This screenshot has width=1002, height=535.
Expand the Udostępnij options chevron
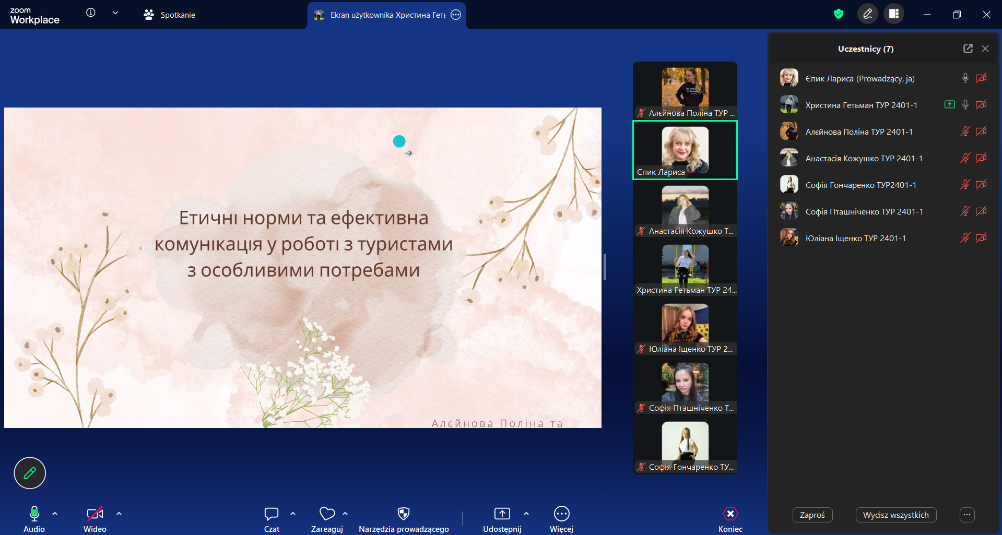[x=526, y=514]
